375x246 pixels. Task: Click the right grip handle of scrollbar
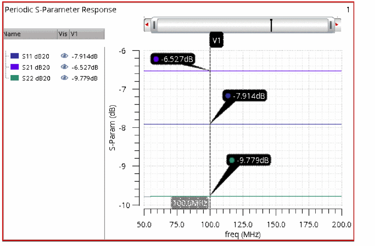coord(331,25)
